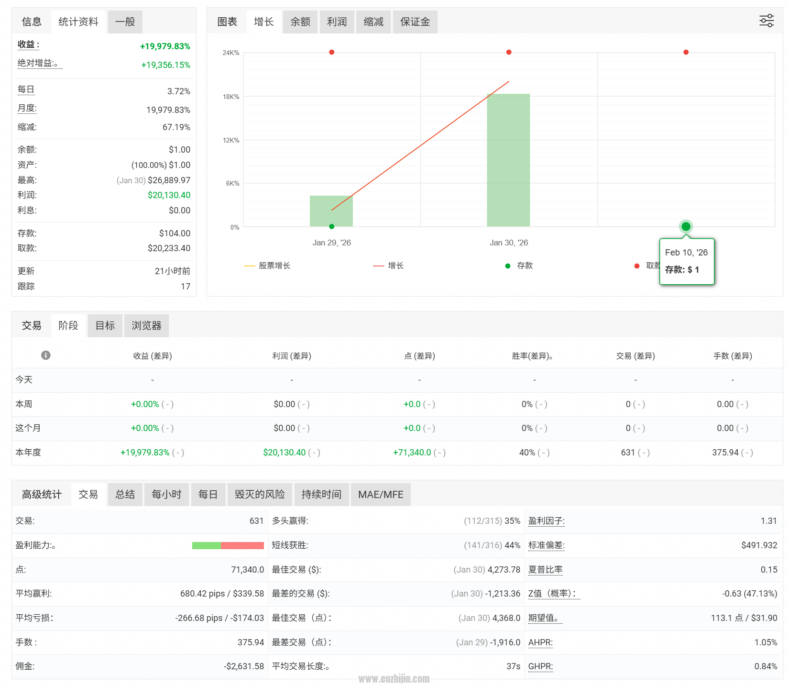The image size is (788, 686).
Task: Open the 利润 chart tab
Action: pos(337,22)
